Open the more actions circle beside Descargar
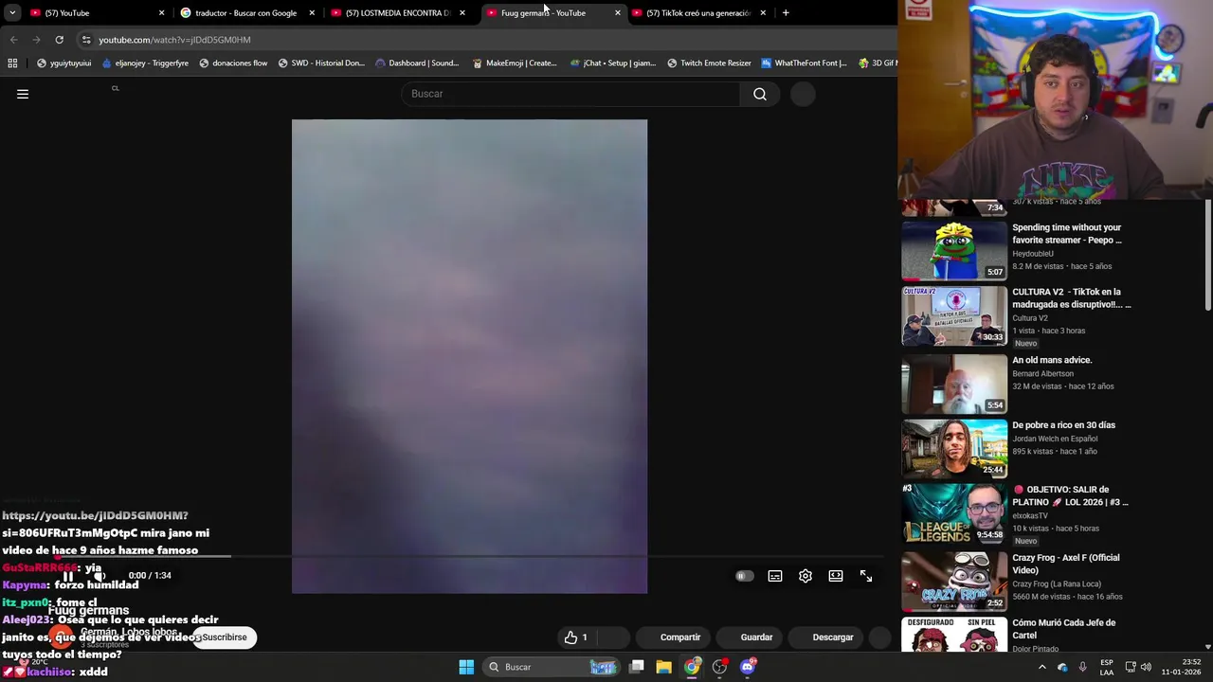Image resolution: width=1213 pixels, height=682 pixels. tap(880, 637)
